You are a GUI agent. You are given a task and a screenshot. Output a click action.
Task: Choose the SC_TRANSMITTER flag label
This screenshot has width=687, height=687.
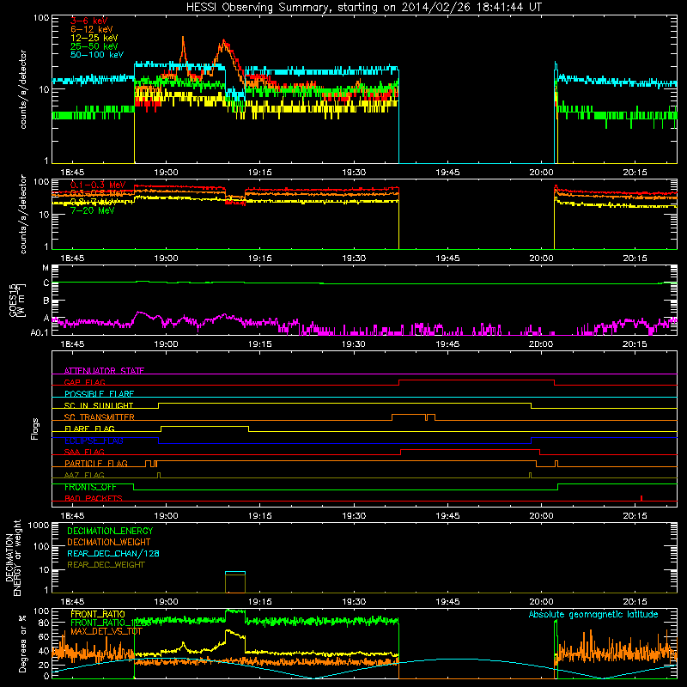tap(99, 417)
